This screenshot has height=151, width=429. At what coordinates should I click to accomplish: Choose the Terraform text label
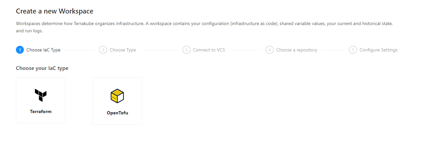click(x=41, y=111)
